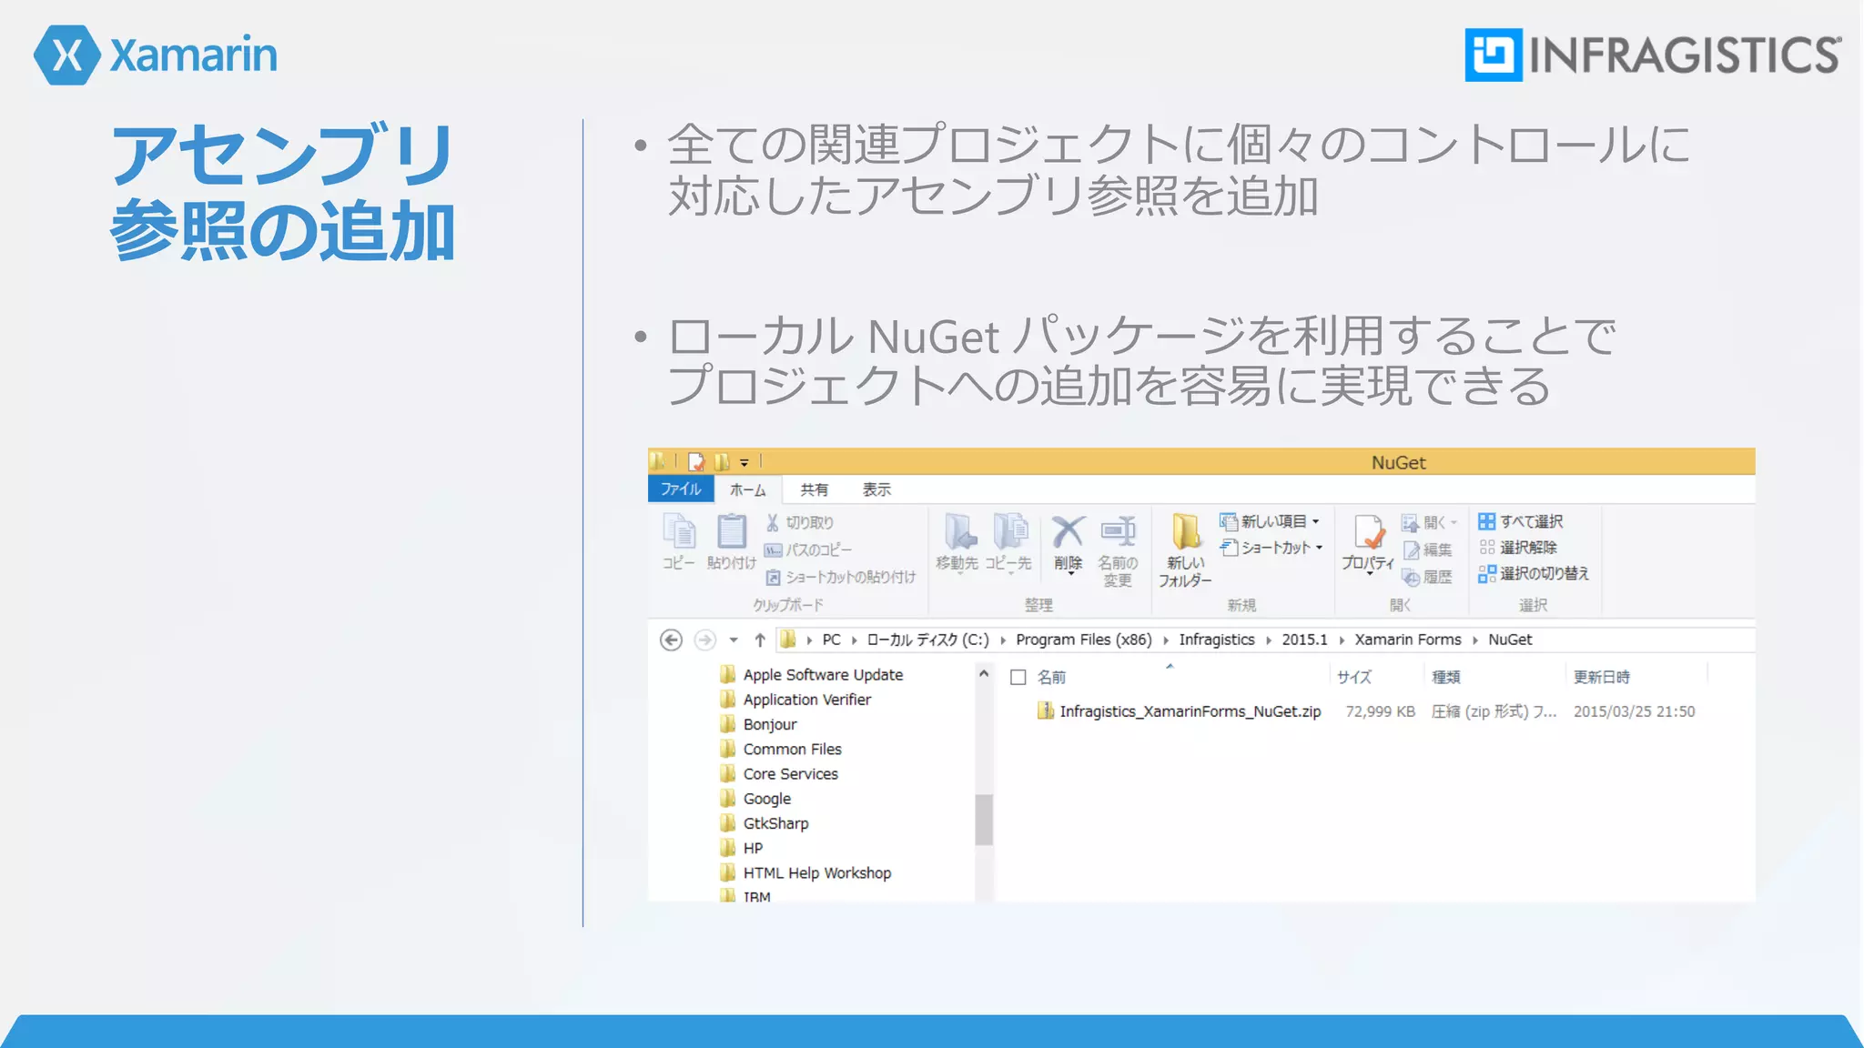Open the ファイル (File) tab
The height and width of the screenshot is (1048, 1864).
pyautogui.click(x=680, y=489)
